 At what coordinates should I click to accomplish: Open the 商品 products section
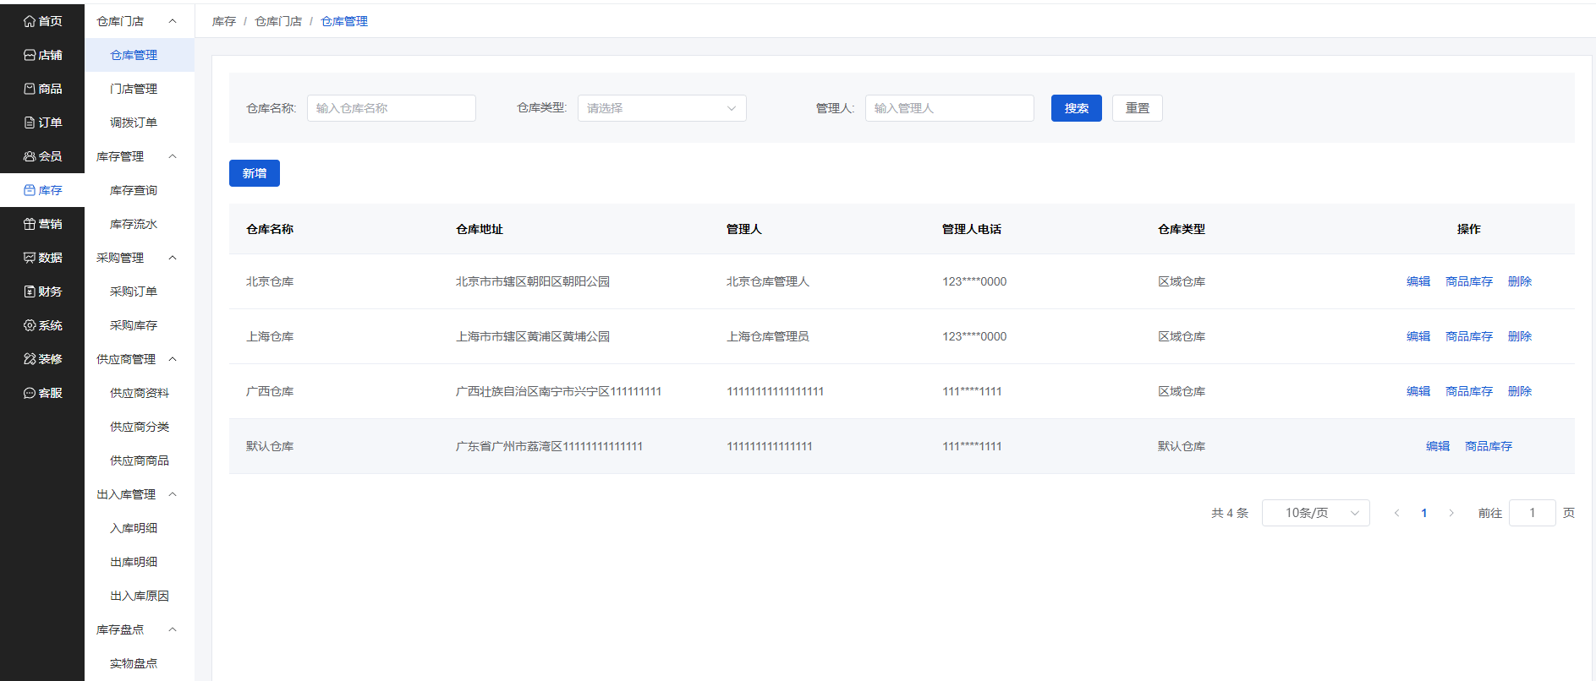coord(42,89)
